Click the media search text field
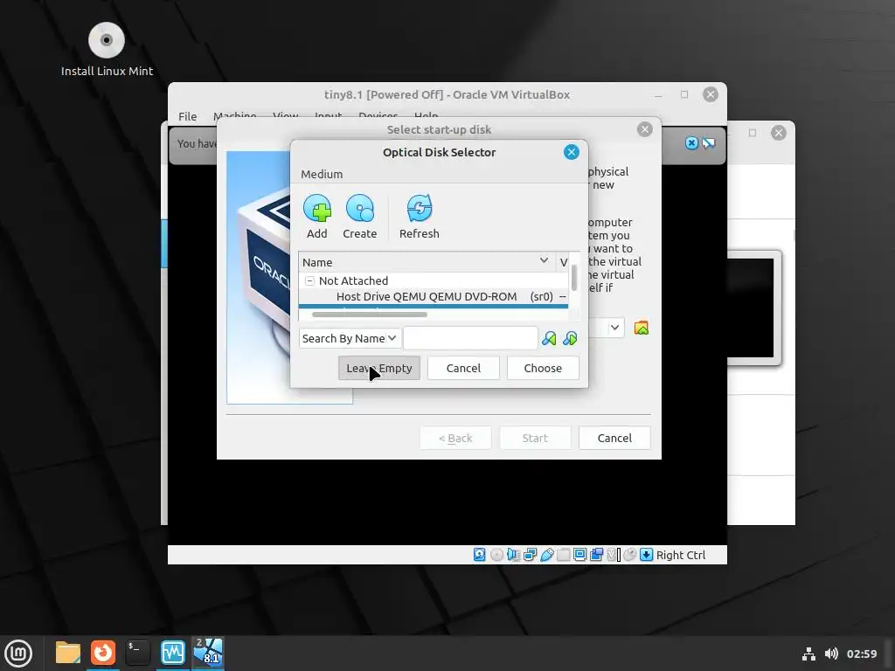This screenshot has height=671, width=895. pos(470,338)
